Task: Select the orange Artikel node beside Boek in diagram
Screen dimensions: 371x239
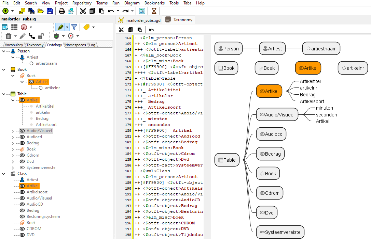Action: (308, 68)
